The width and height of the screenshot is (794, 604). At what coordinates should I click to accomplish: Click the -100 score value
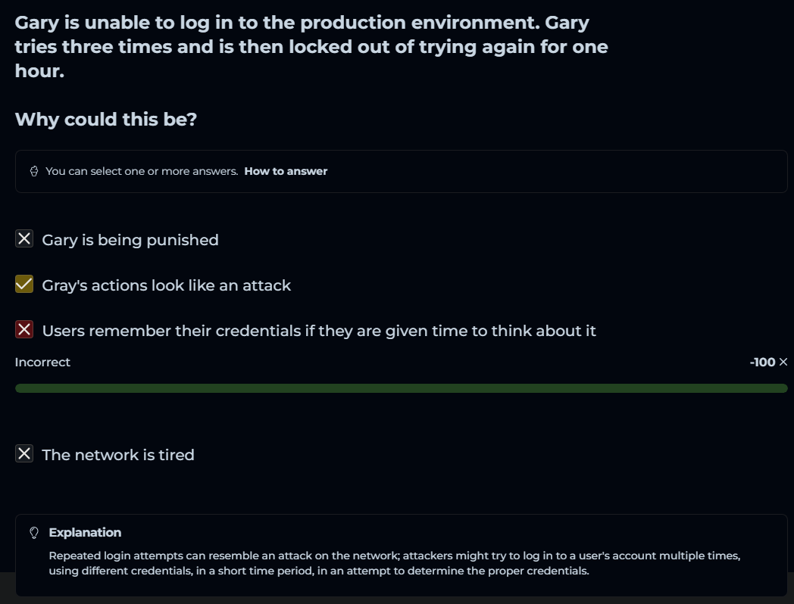point(762,363)
